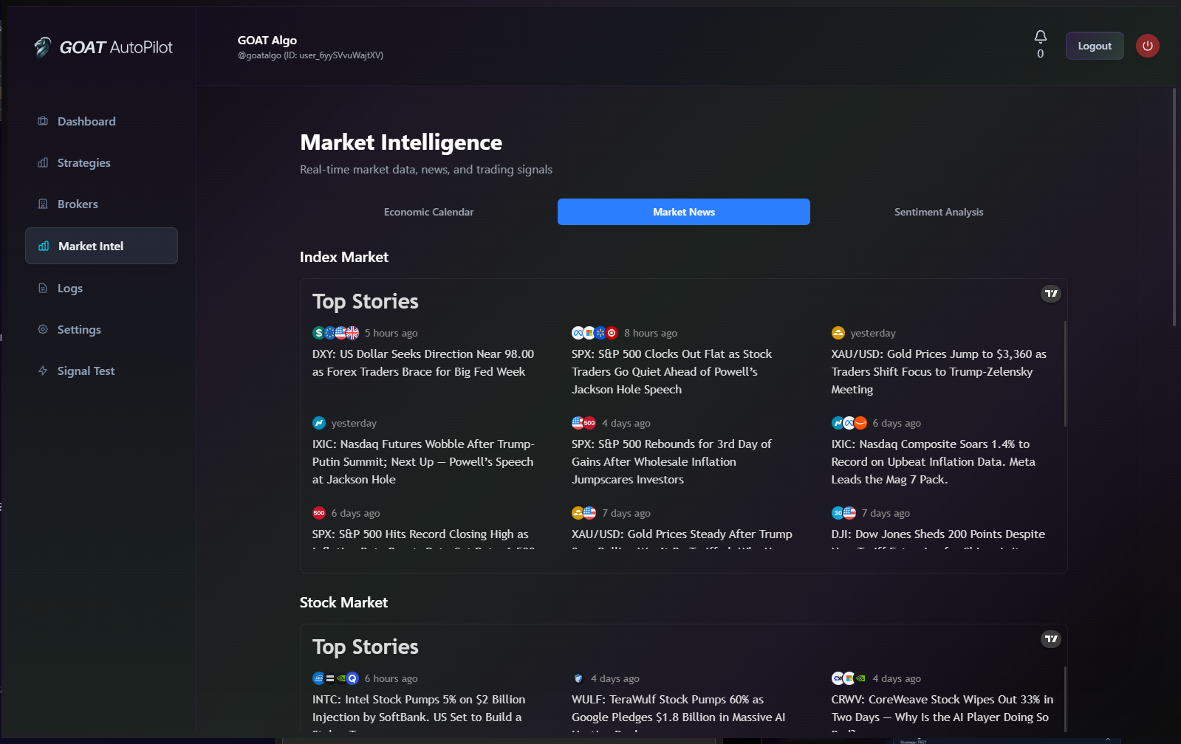Switch to Economic Calendar tab
The width and height of the screenshot is (1181, 744).
[x=428, y=212]
